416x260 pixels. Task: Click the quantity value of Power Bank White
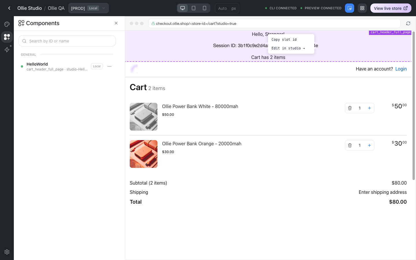pos(360,108)
